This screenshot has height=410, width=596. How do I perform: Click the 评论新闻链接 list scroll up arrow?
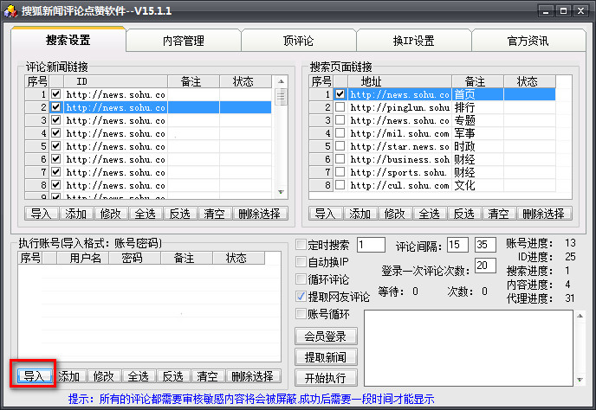coord(281,81)
